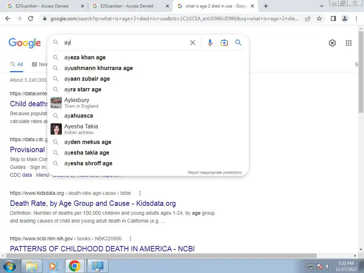
Task: Open a new tab with plus button
Action: coord(266,6)
